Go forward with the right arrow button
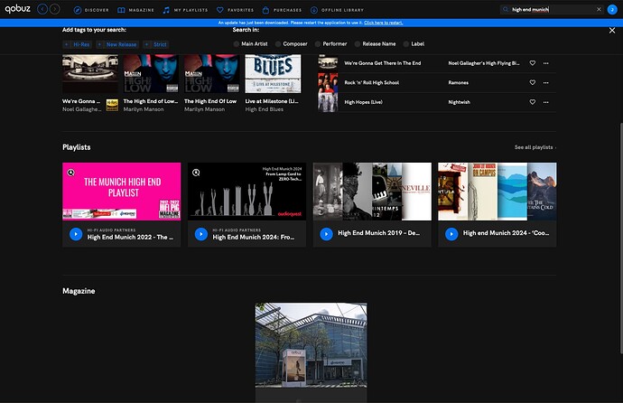623x403 pixels. click(55, 9)
